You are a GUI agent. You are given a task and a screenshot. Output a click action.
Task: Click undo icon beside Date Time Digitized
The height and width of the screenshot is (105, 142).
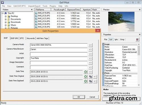click(x=95, y=81)
